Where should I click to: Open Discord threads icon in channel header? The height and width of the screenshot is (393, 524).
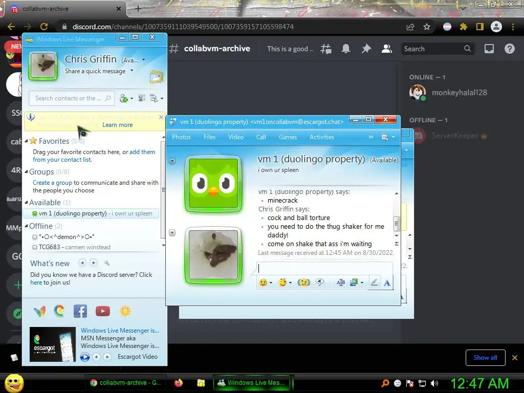[326, 49]
